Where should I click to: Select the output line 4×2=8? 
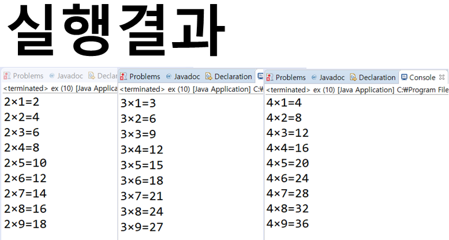click(x=284, y=118)
